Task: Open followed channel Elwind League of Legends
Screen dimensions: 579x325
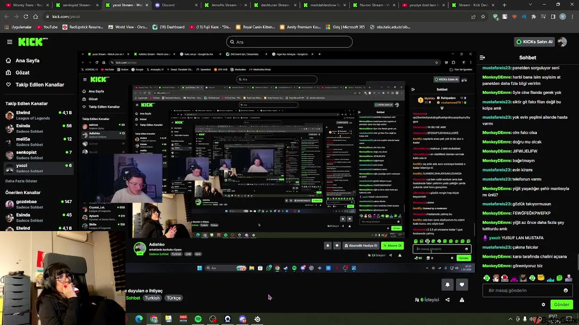Action: coord(38,115)
